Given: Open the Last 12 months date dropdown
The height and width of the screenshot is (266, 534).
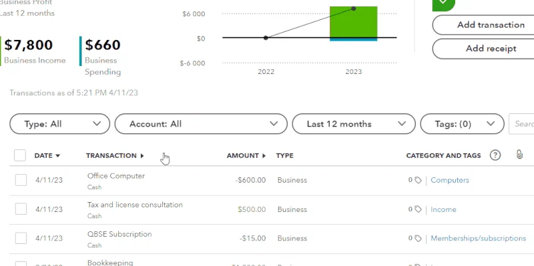Looking at the screenshot, I should pos(354,124).
